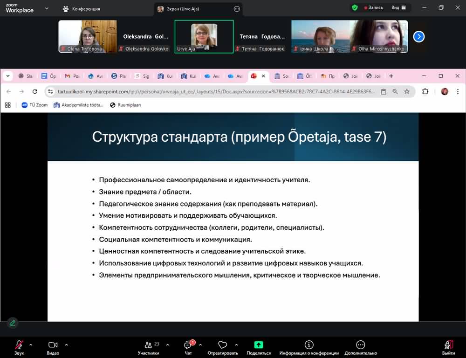The image size is (466, 358).
Task: Click the green Поделиться share button
Action: click(258, 345)
